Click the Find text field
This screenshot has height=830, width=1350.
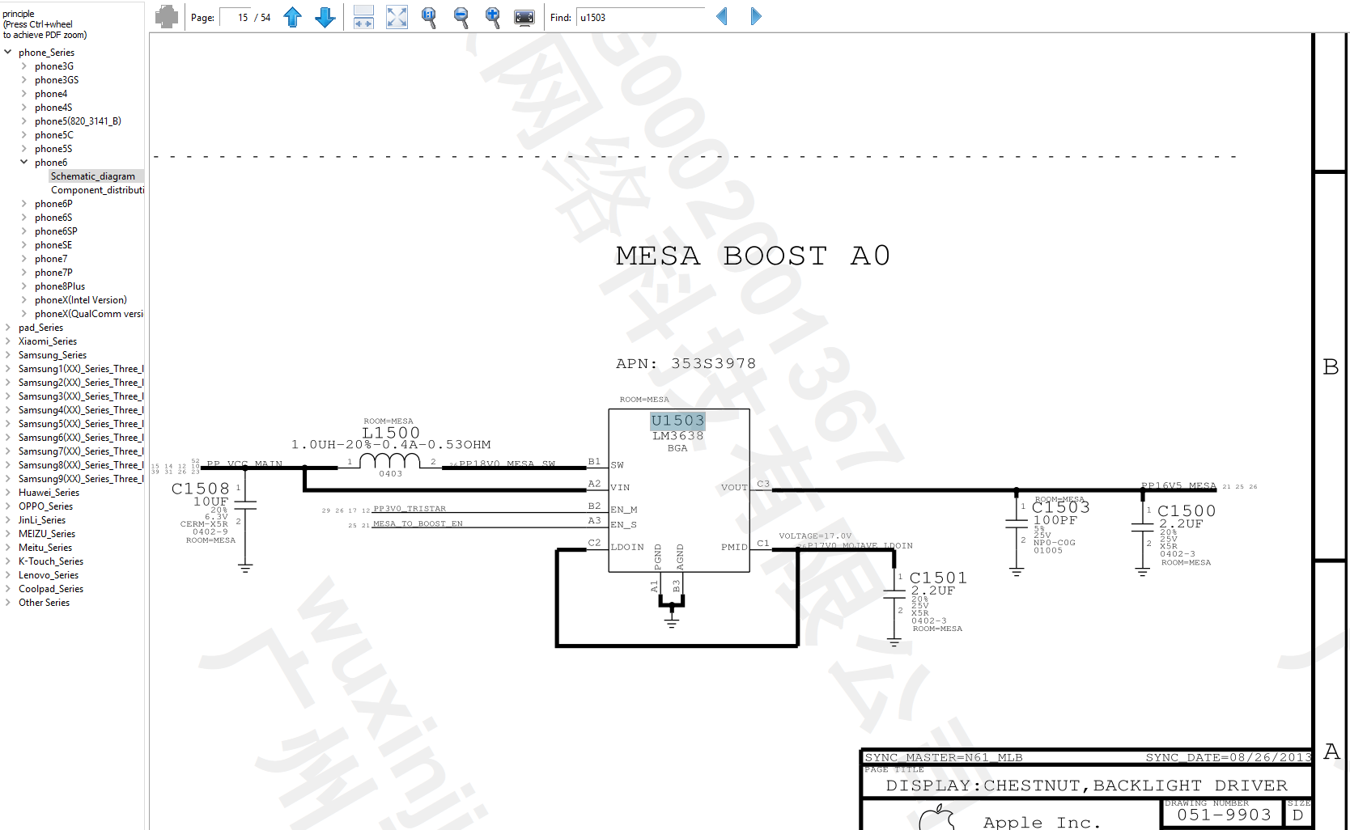pyautogui.click(x=640, y=17)
